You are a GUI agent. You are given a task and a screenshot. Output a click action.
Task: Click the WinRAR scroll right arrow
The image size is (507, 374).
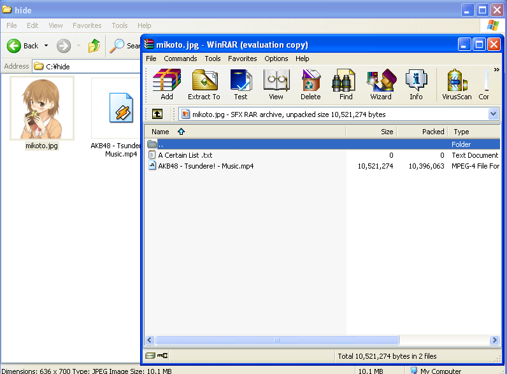(x=494, y=340)
